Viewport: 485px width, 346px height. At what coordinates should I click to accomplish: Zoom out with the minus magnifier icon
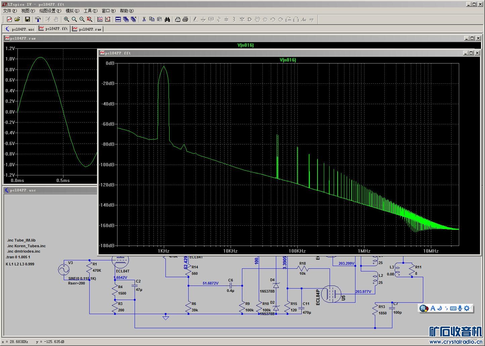82,19
